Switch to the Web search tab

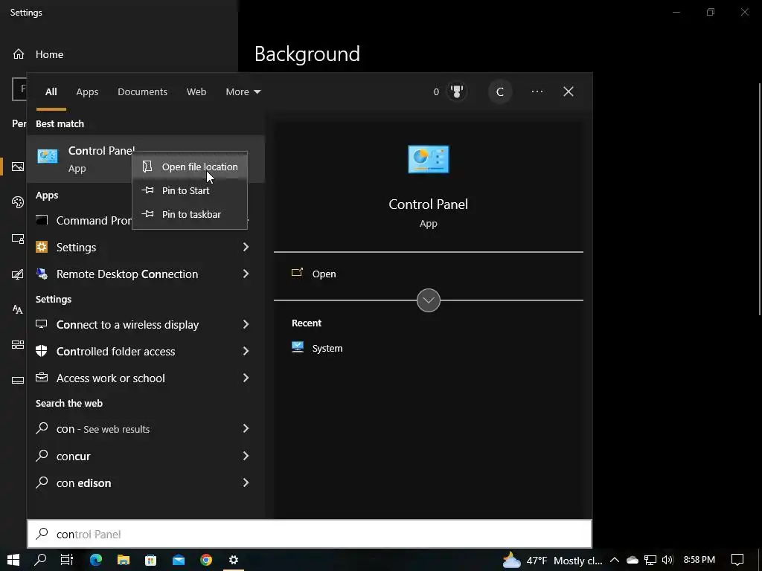(x=196, y=91)
